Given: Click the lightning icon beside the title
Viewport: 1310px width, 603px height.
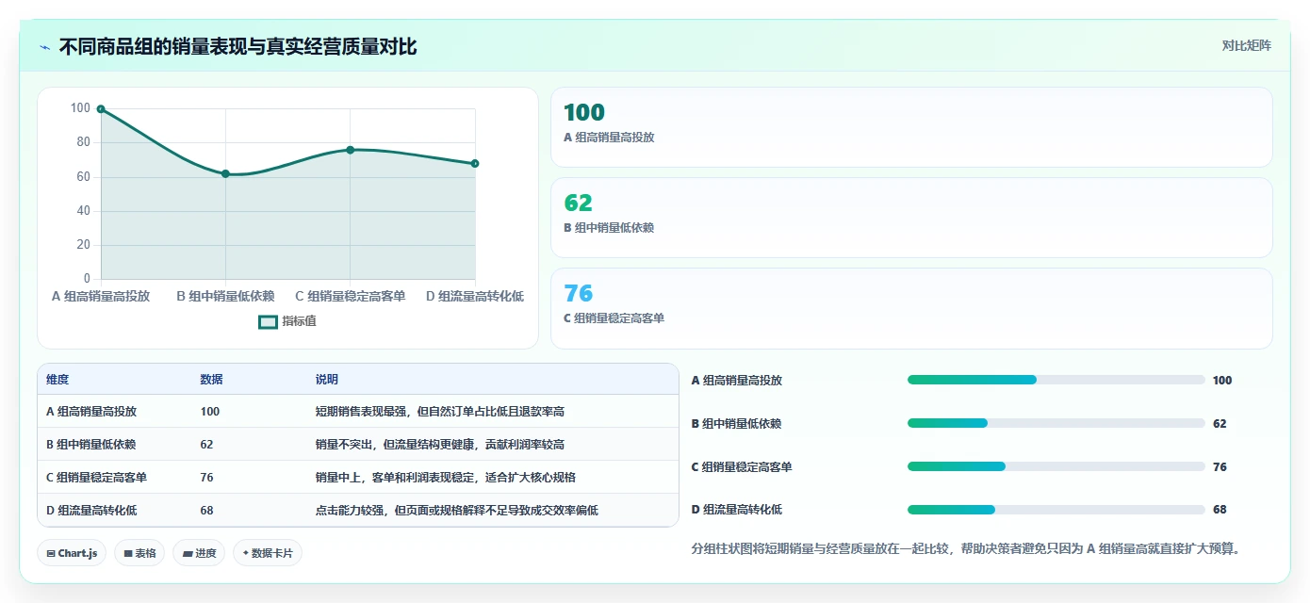Looking at the screenshot, I should (x=45, y=47).
